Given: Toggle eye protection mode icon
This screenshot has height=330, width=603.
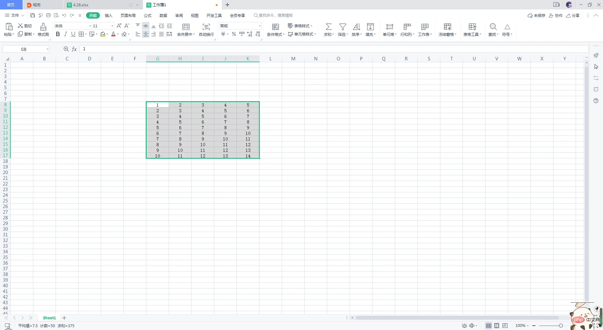Looking at the screenshot, I should [464, 326].
